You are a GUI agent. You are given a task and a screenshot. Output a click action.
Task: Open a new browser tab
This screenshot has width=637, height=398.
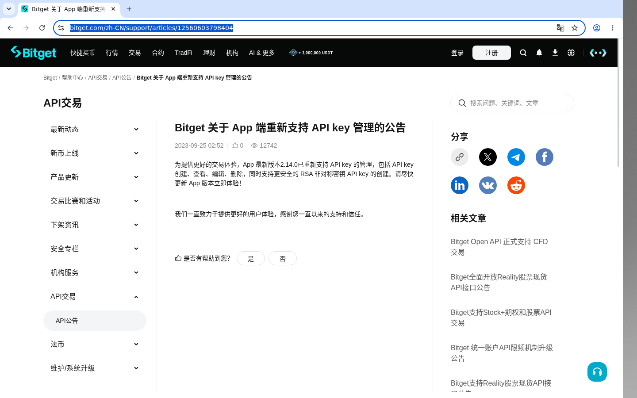[x=129, y=9]
